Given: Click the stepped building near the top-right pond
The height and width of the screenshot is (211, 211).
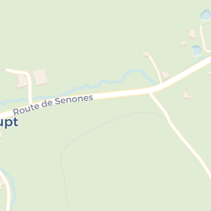Looking at the screenshot, I should [x=192, y=34].
